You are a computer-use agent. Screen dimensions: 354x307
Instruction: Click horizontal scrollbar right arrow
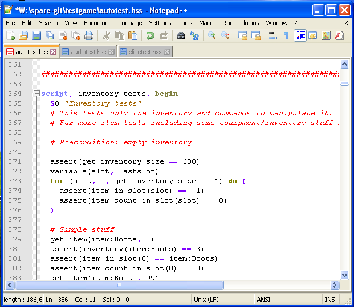pyautogui.click(x=335, y=285)
